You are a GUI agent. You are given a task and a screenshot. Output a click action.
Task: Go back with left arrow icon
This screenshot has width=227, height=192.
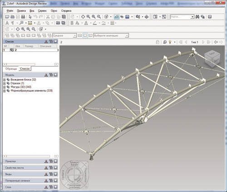(216, 42)
